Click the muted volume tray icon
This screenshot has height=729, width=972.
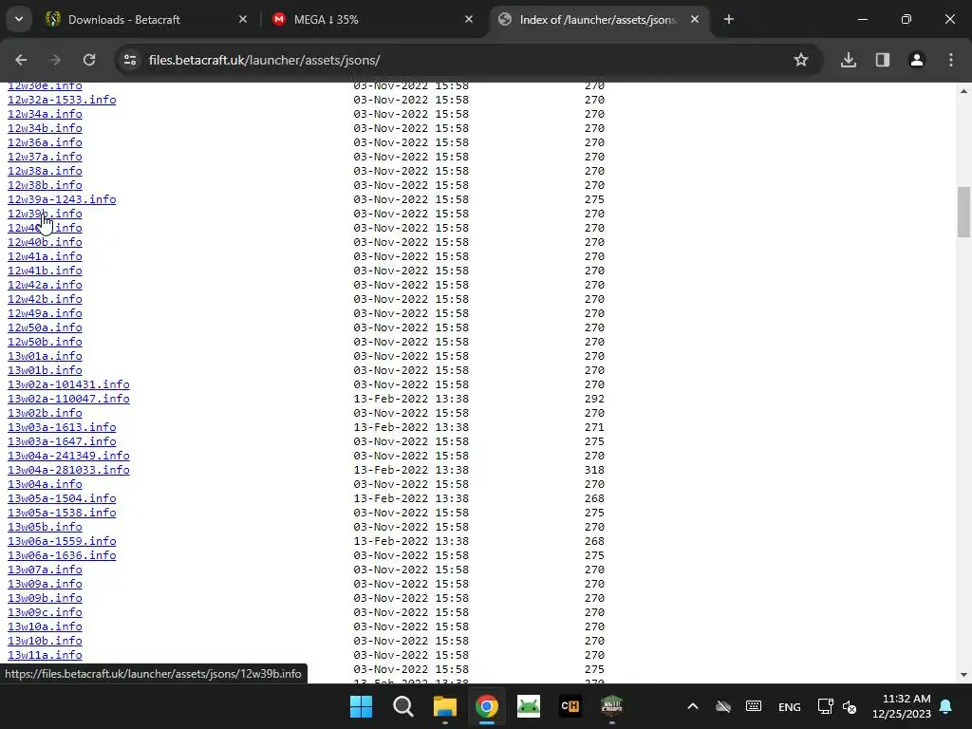click(x=850, y=706)
